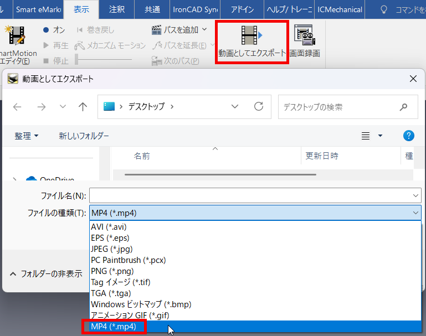Open the アドイン ribbon tab
The width and height of the screenshot is (426, 336).
pyautogui.click(x=242, y=9)
